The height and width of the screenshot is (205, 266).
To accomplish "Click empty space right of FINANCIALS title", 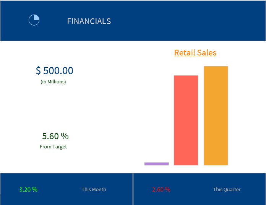I will tap(183, 21).
